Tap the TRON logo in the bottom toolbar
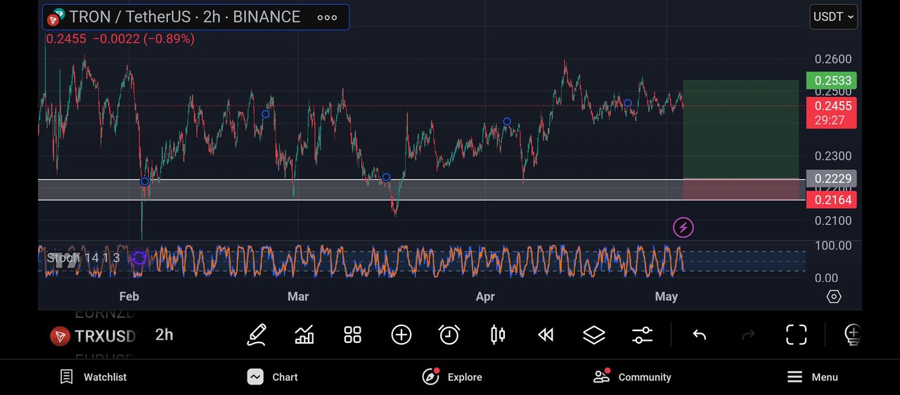Viewport: 900px width, 395px height. tap(60, 336)
